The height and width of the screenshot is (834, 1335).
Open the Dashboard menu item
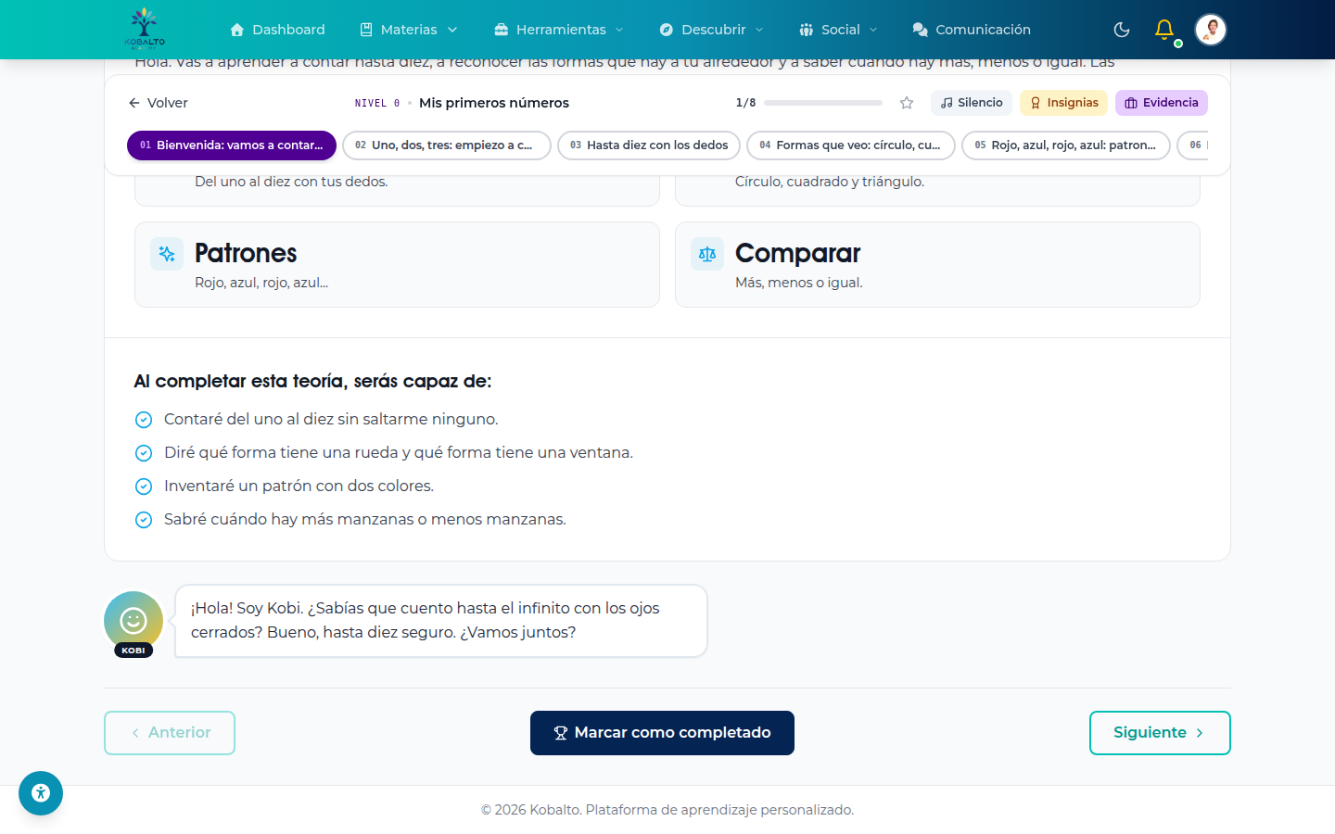click(x=277, y=30)
